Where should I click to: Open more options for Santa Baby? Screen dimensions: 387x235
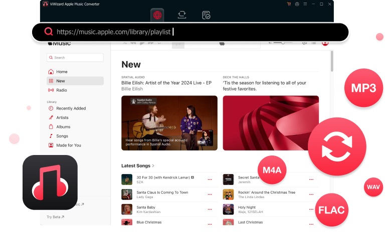[210, 209]
